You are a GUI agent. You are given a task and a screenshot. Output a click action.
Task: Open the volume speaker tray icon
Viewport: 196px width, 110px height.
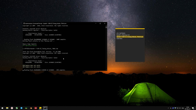point(180,108)
